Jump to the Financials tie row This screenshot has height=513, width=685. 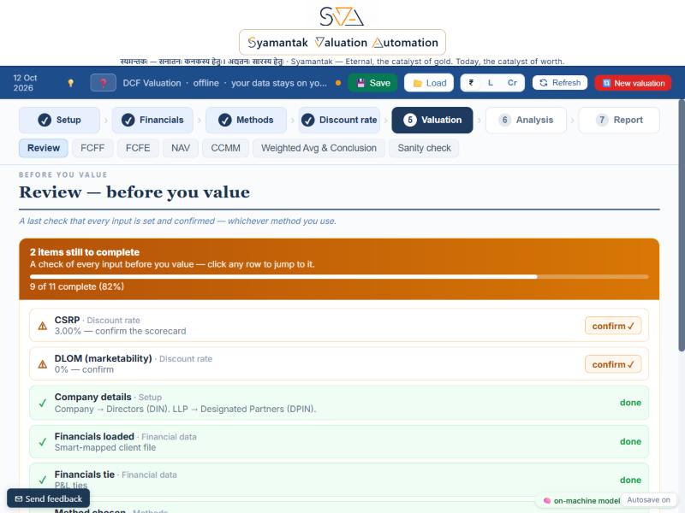click(339, 480)
